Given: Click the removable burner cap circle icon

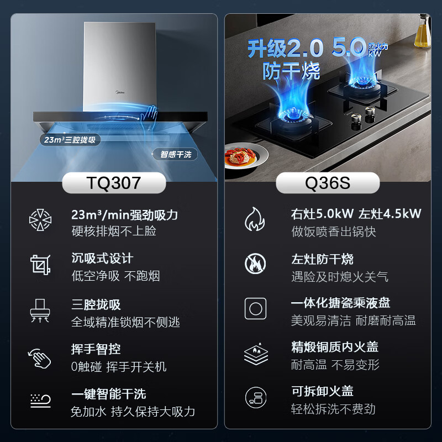Looking at the screenshot, I should click(256, 397).
